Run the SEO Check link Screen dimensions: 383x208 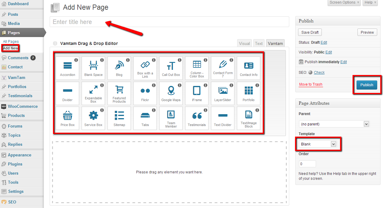click(319, 73)
